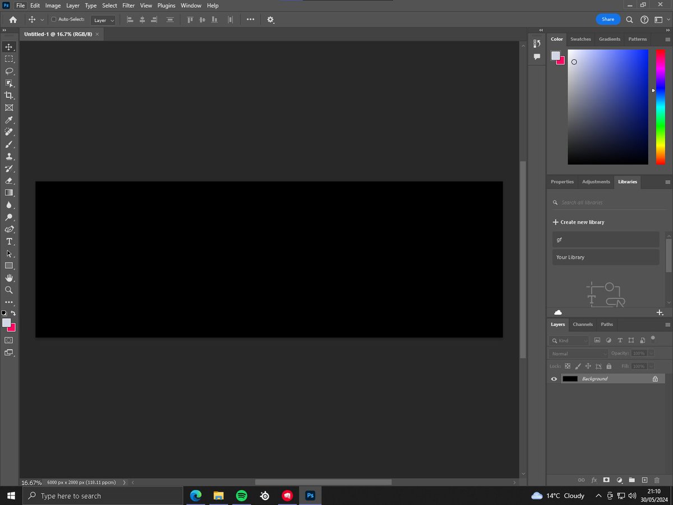The image size is (673, 505).
Task: Select the Spot Healing Brush tool
Action: [9, 132]
